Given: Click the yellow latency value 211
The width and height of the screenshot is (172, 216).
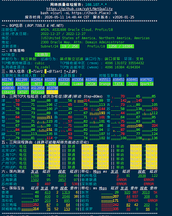Looking at the screenshot, I should [x=49, y=117].
